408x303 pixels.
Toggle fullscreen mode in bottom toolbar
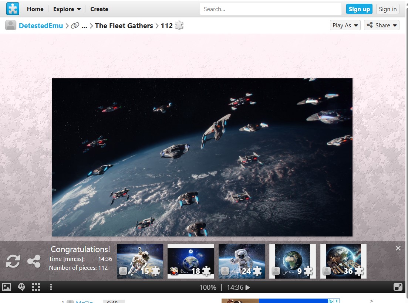[398, 287]
